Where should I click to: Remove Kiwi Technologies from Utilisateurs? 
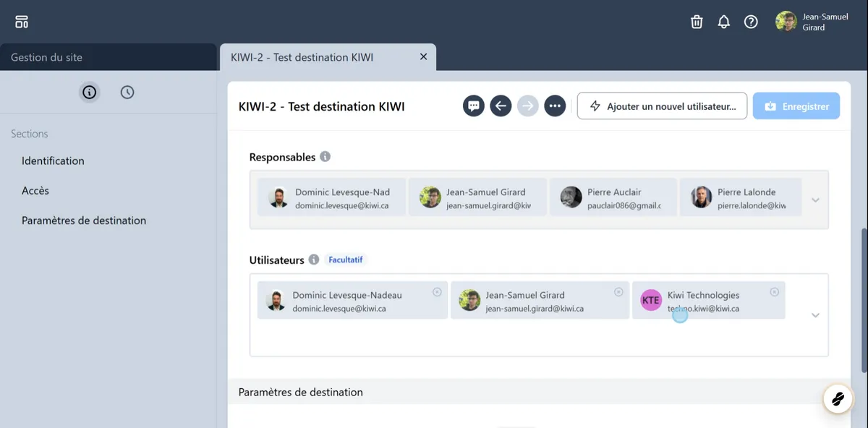point(774,292)
